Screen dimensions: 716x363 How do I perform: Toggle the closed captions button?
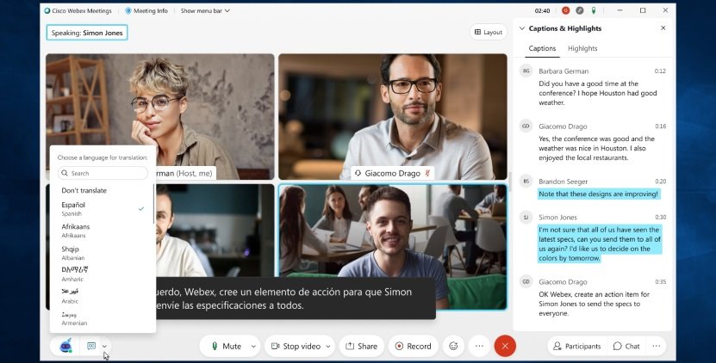(x=91, y=346)
